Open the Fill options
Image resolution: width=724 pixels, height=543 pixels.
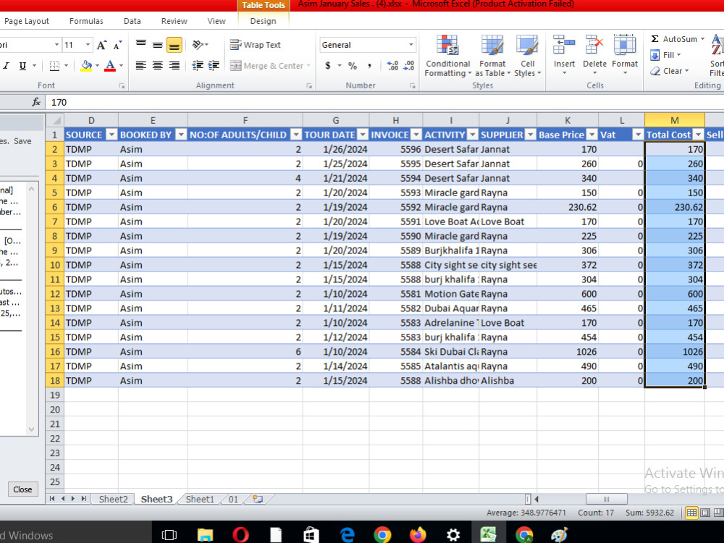coord(665,55)
